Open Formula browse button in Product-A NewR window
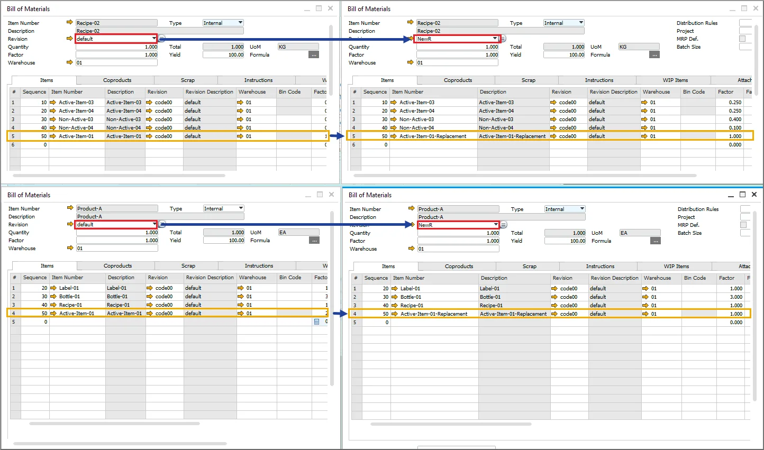This screenshot has width=764, height=450. click(x=656, y=241)
